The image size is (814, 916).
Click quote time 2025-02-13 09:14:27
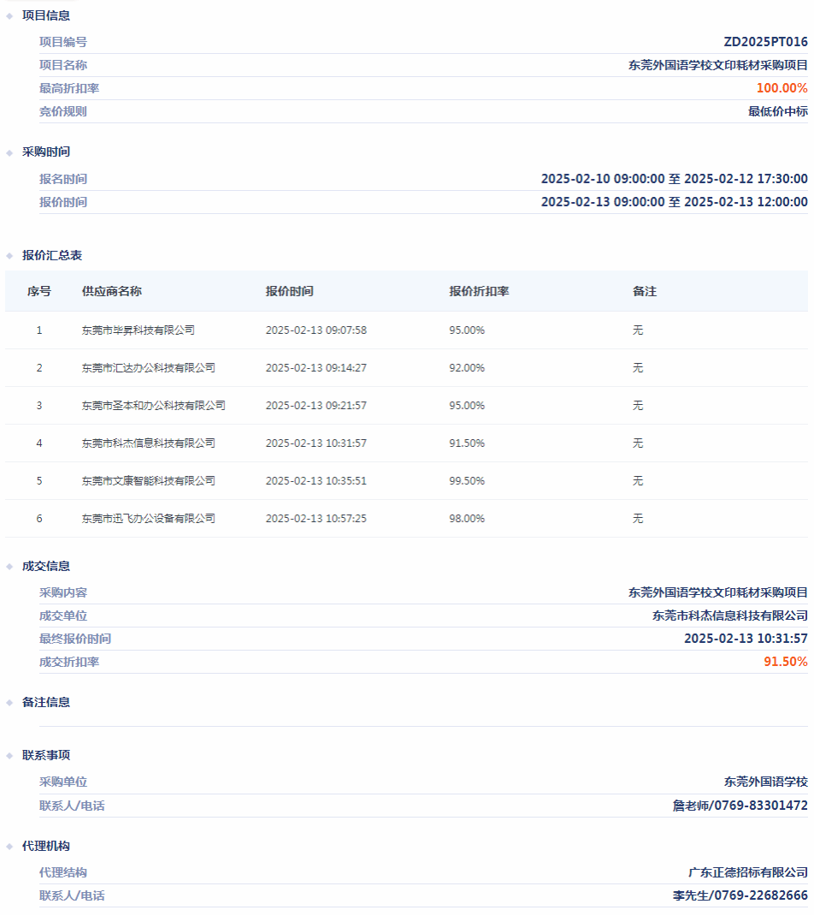coord(316,368)
